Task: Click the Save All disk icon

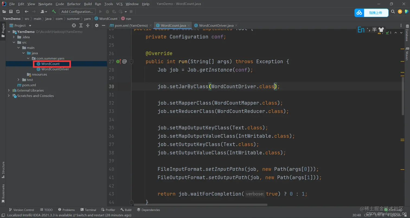Action: [11, 12]
